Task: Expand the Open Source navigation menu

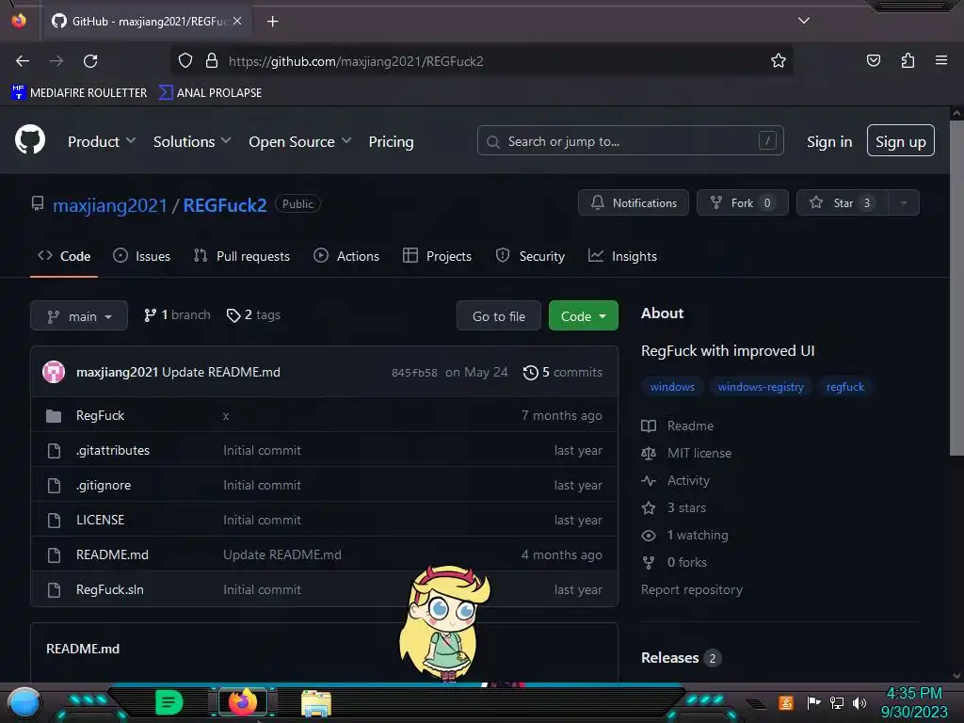Action: (300, 141)
